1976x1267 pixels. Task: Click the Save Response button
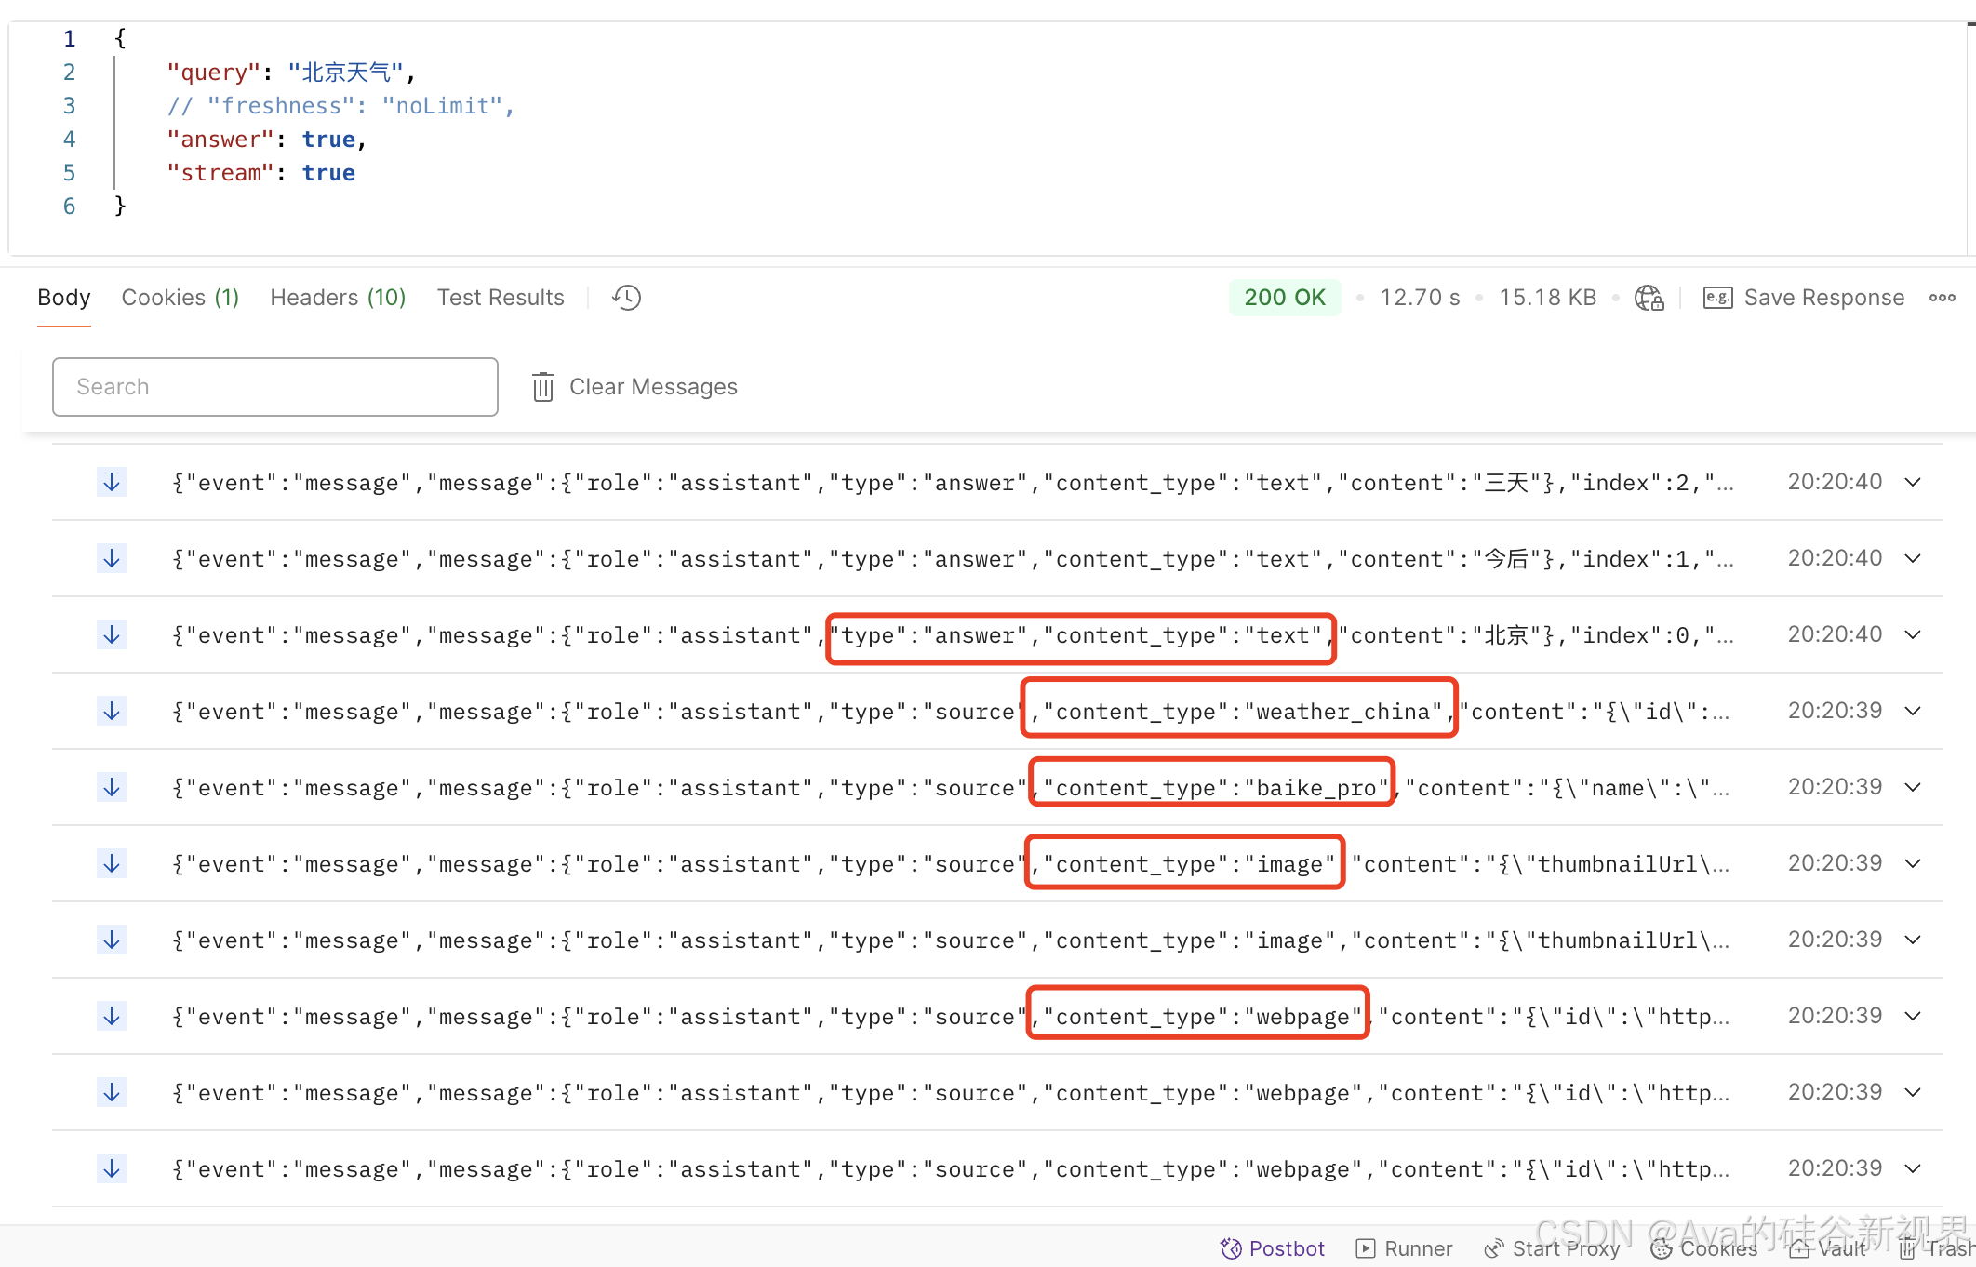[x=1803, y=298]
